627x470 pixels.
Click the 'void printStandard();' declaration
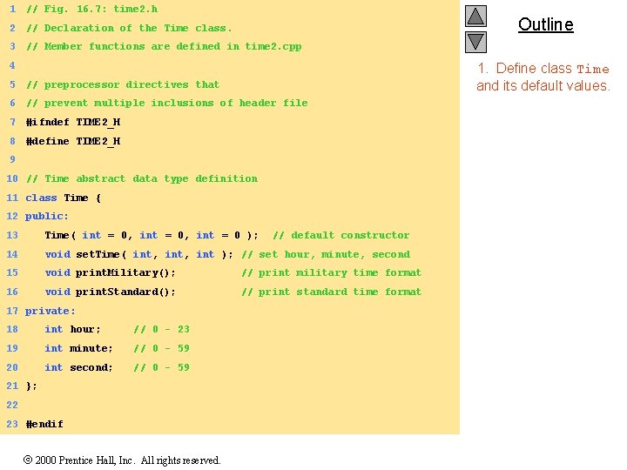[x=111, y=292]
